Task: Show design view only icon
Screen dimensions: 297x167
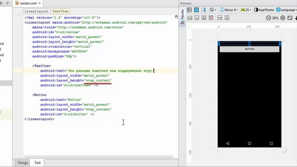Action: pos(189,10)
